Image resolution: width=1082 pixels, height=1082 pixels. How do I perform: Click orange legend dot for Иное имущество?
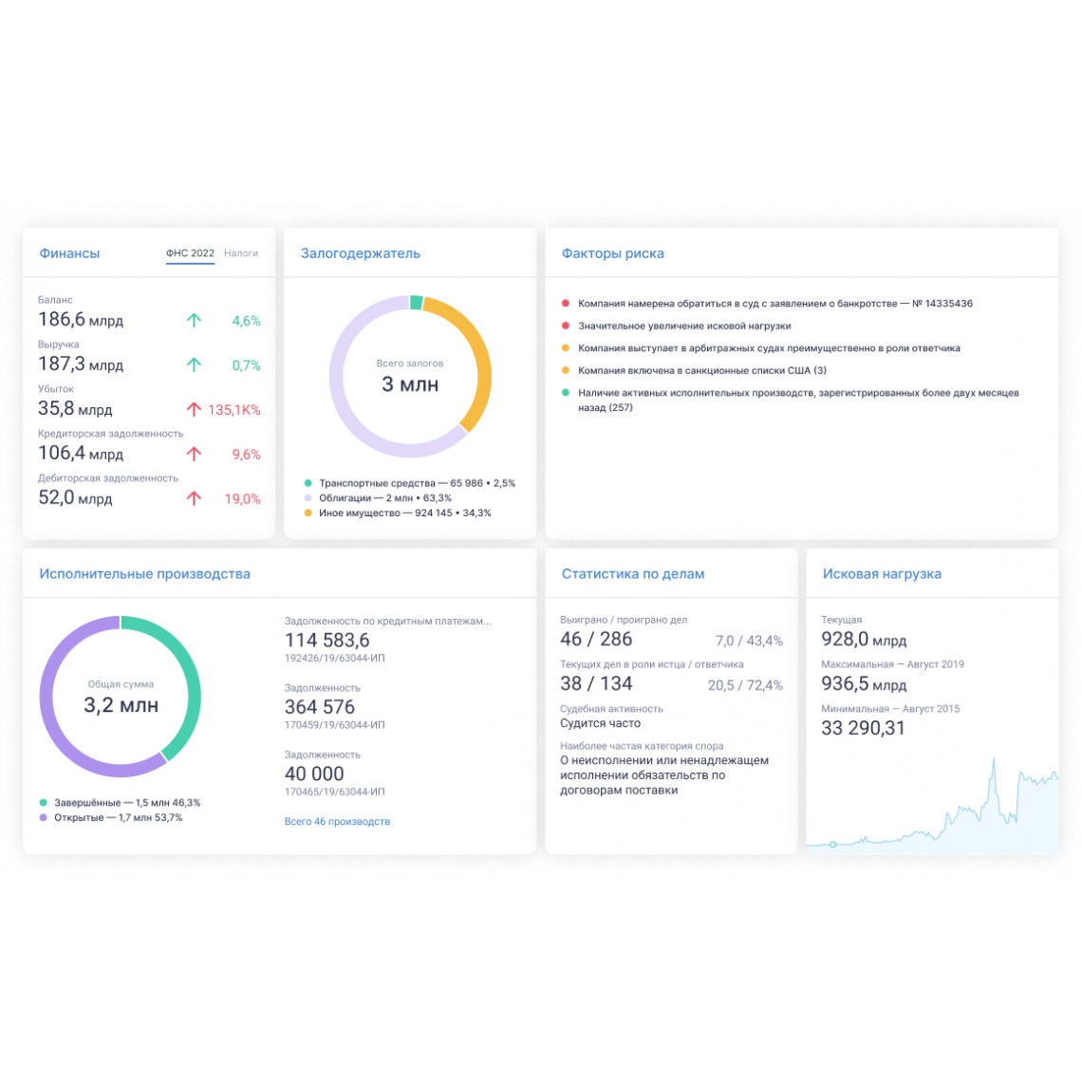pyautogui.click(x=308, y=513)
